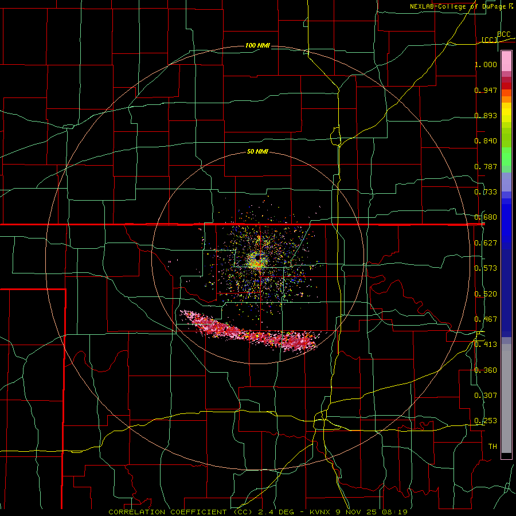Click the 50 NMI range ring label

click(x=257, y=152)
